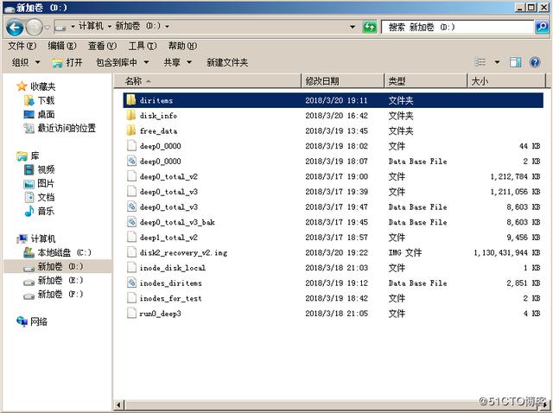Click the 最近访问的位置 icon
The height and width of the screenshot is (413, 553).
(29, 129)
